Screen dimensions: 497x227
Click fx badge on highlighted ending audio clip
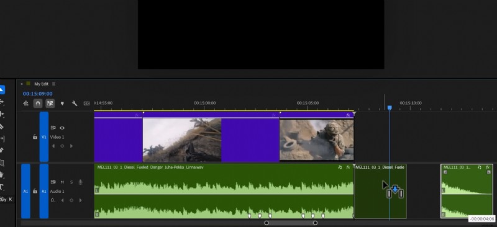coord(488,167)
